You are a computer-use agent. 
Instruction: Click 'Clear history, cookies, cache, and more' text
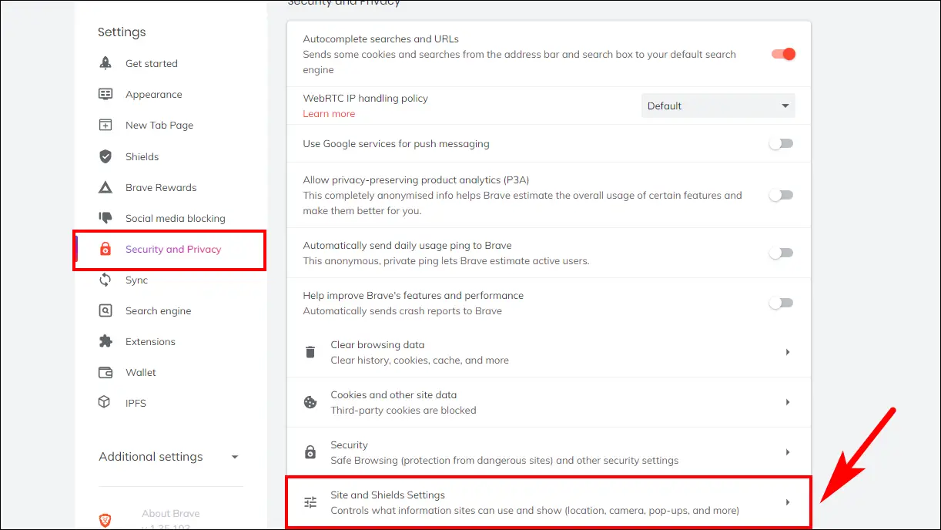tap(420, 360)
